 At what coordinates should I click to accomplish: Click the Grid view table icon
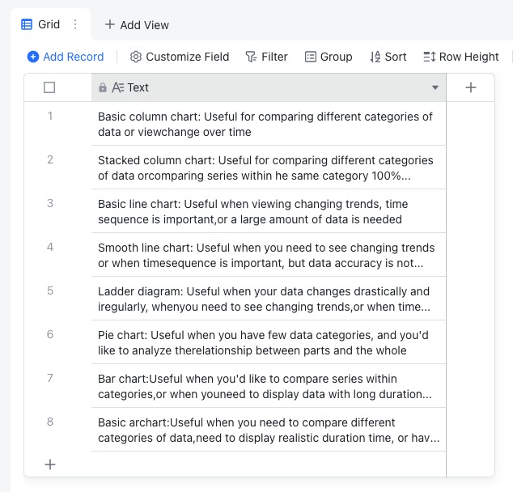(x=28, y=24)
